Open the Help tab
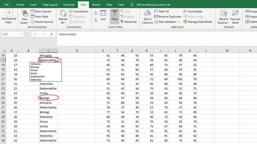 pos(121,5)
